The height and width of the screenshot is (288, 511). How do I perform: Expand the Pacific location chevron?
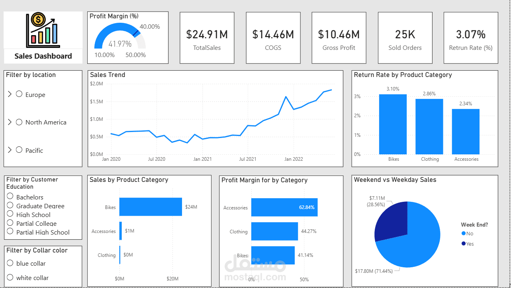coord(10,150)
